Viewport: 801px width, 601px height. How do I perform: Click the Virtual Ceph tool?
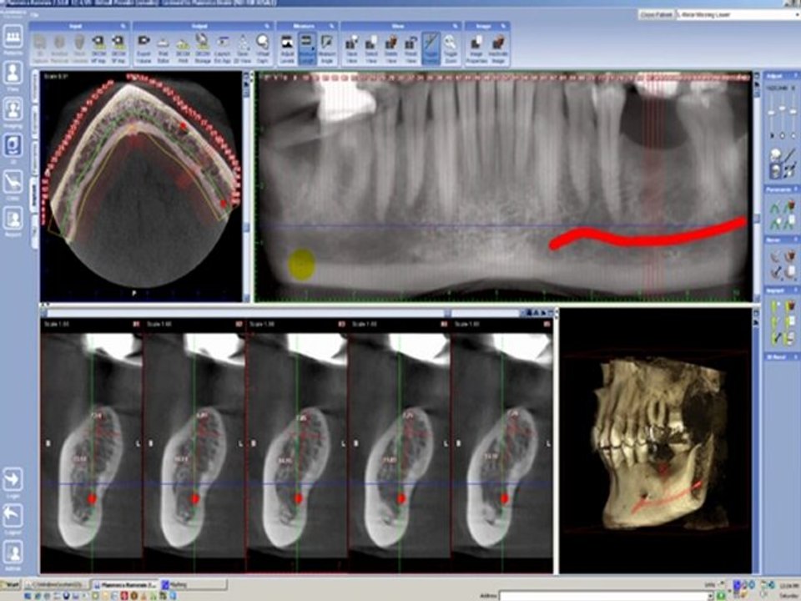click(263, 48)
